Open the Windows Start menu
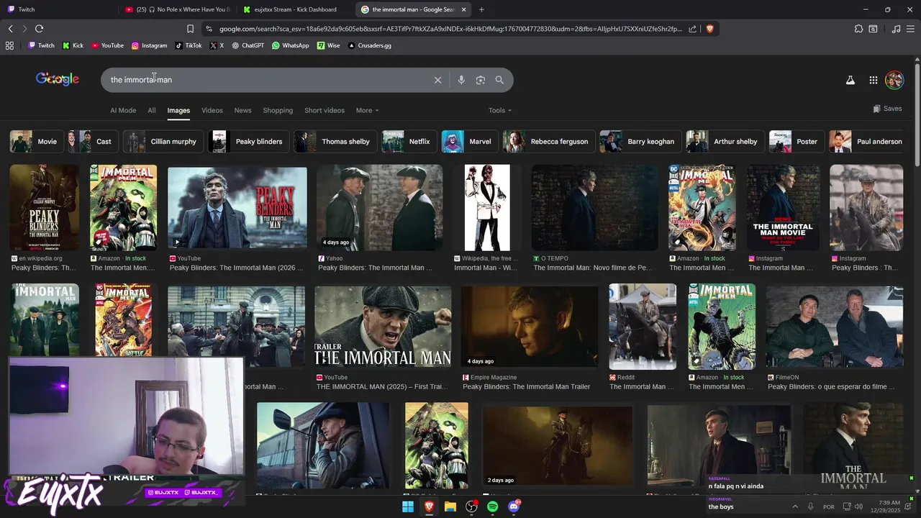The image size is (921, 518). click(407, 506)
